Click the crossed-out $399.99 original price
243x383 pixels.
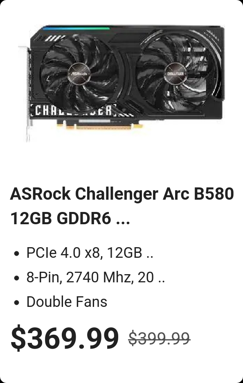(159, 338)
